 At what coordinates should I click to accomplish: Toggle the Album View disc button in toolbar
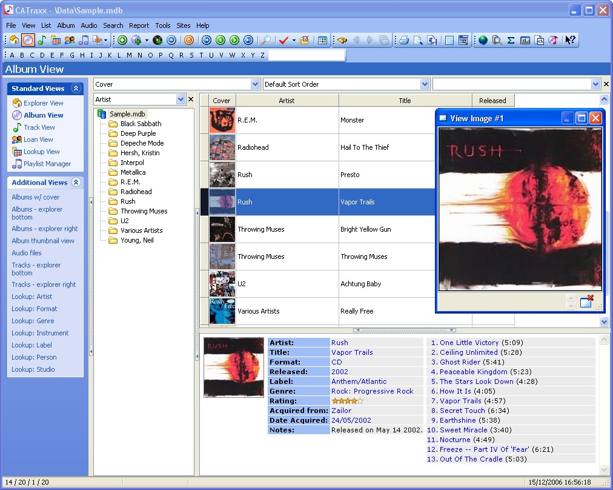tap(28, 41)
